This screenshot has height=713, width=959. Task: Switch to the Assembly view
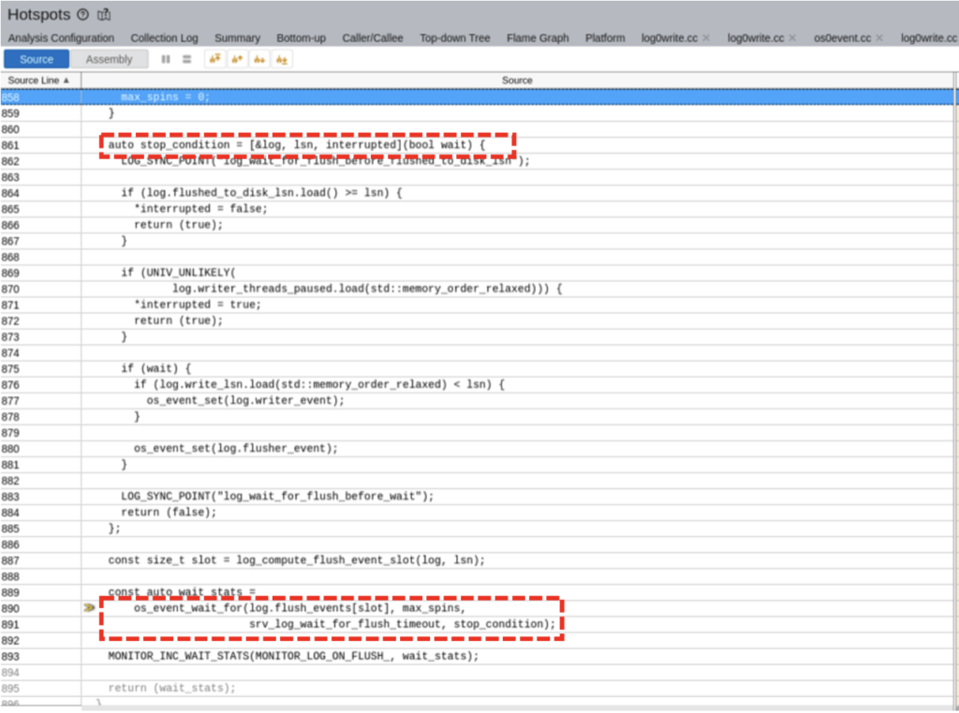pyautogui.click(x=111, y=58)
